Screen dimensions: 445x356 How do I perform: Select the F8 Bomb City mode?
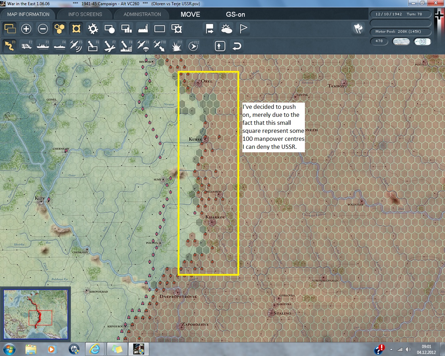coord(126,46)
